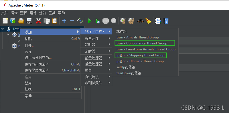This screenshot has height=113, width=229.
Task: Open the 帮助 menu in menu bar
Action: (x=61, y=13)
